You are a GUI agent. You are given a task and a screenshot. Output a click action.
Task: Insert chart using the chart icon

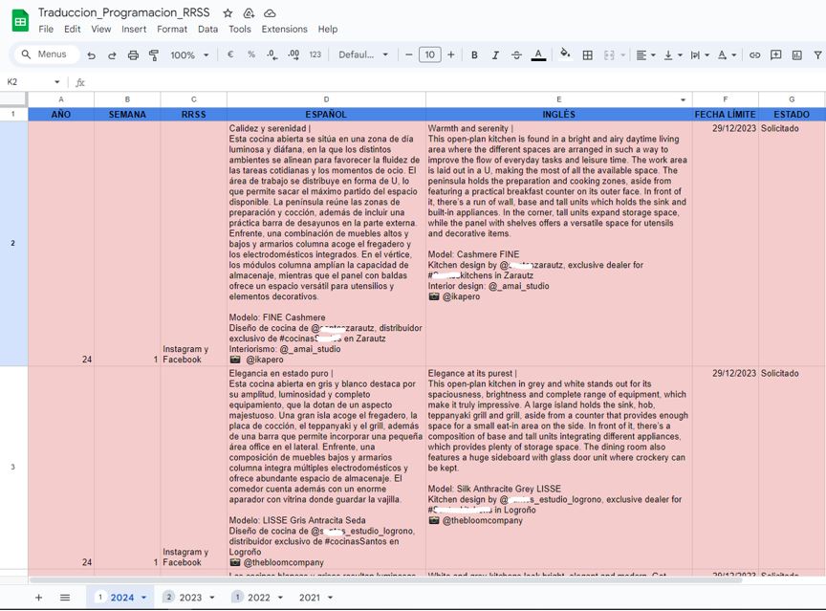[797, 55]
